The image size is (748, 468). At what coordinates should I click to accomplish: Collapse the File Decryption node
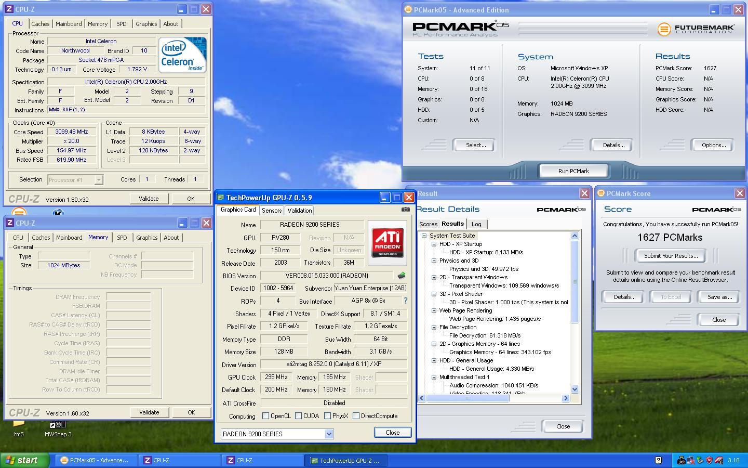434,327
